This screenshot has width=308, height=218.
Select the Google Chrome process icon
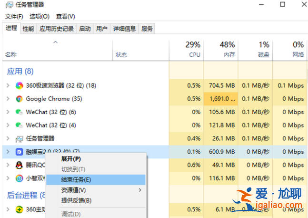coord(19,99)
